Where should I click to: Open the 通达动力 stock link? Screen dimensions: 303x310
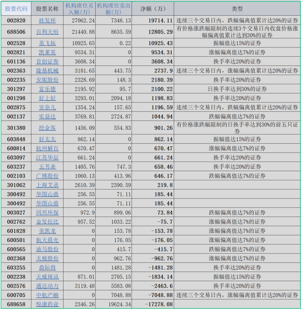pos(47,286)
